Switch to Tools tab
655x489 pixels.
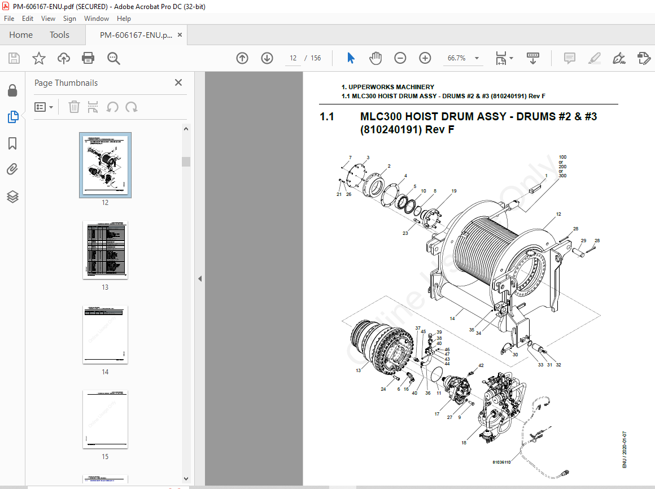click(x=59, y=34)
